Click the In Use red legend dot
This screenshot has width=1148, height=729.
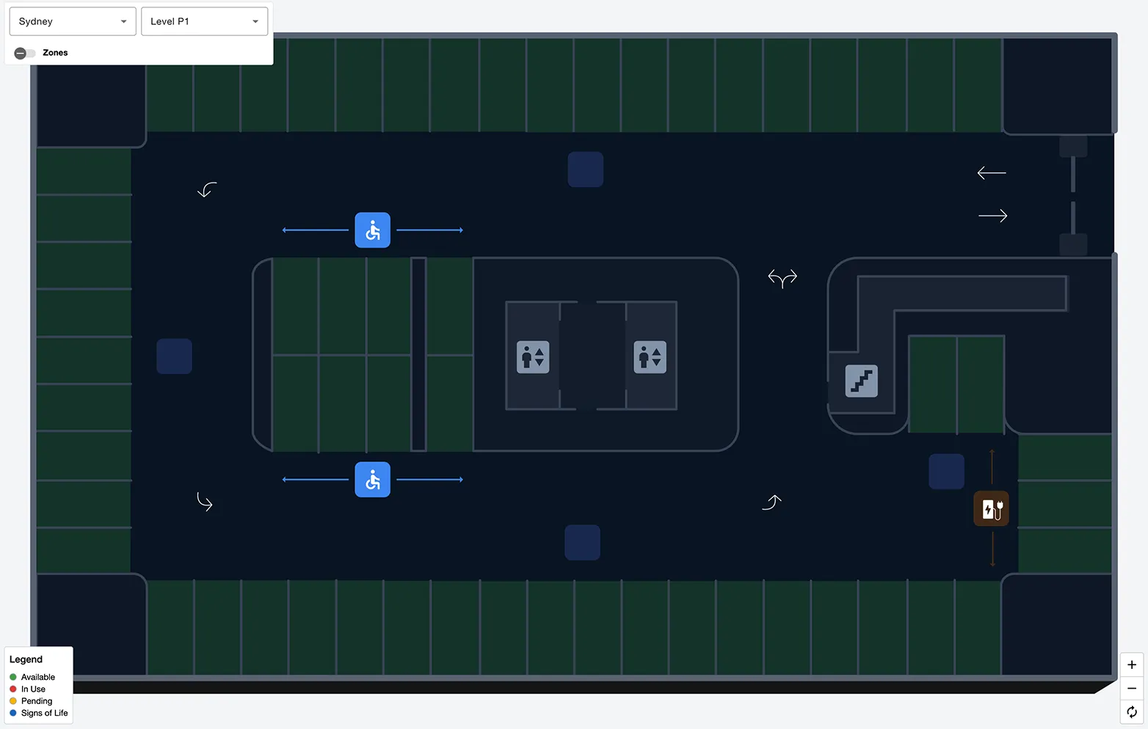[13, 689]
